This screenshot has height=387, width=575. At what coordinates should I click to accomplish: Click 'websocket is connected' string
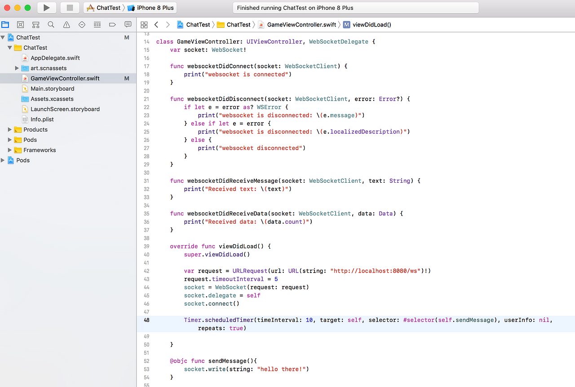click(x=247, y=74)
